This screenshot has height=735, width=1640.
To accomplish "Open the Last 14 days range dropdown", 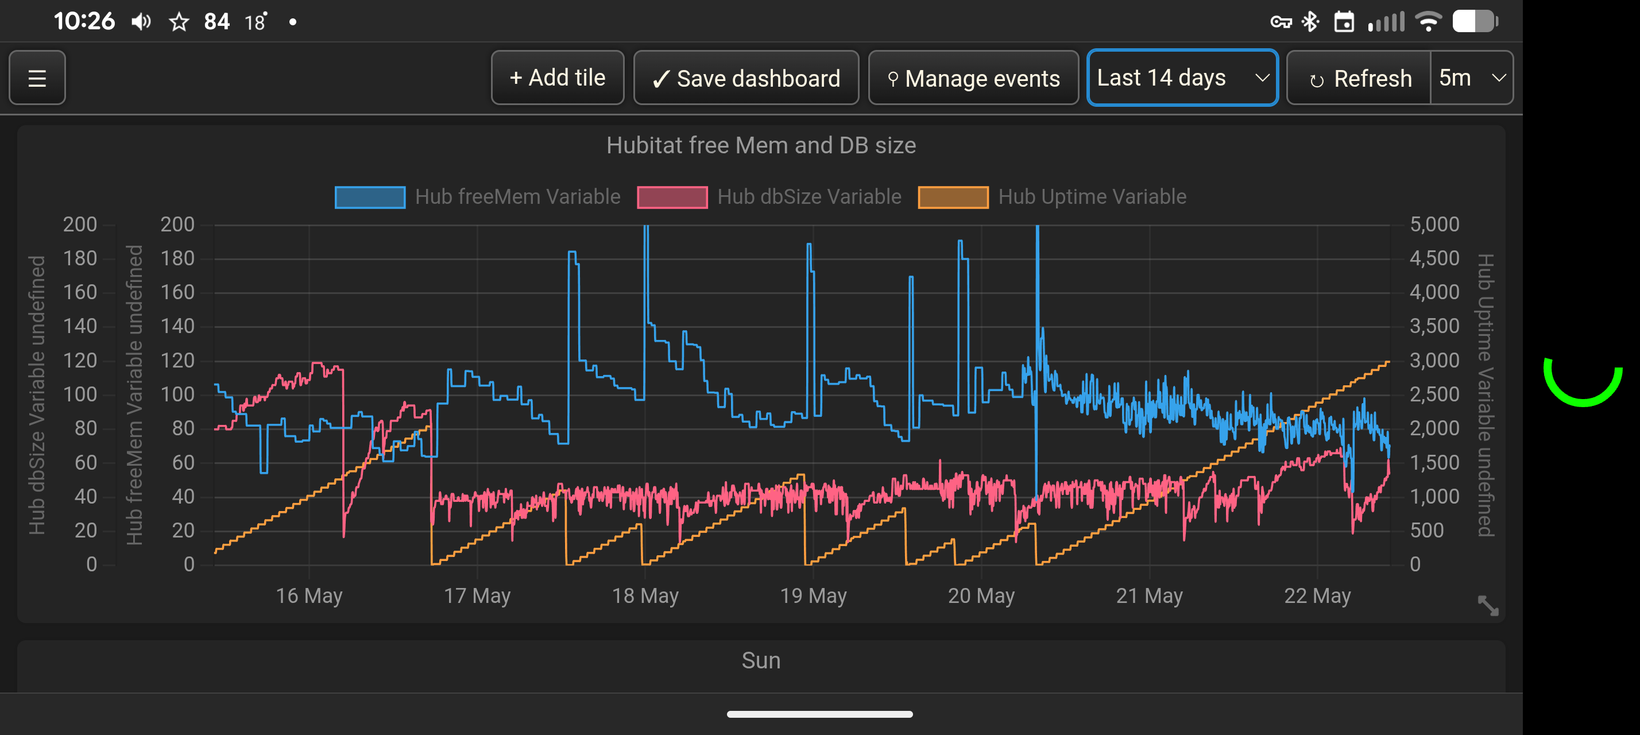I will [1182, 78].
